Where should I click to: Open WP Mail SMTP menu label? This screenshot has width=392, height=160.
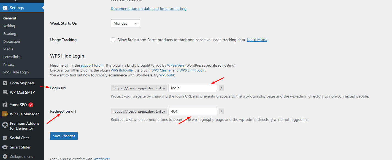[22, 92]
